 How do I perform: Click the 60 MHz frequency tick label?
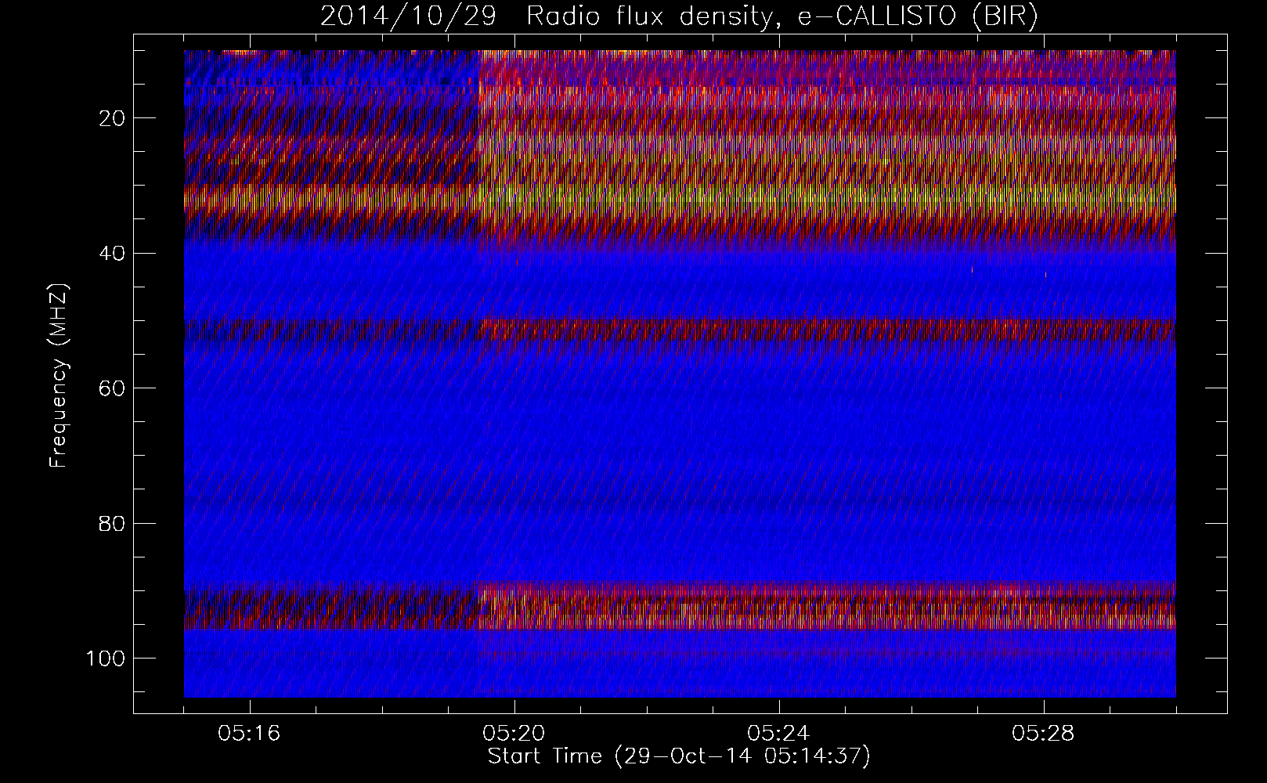[114, 388]
